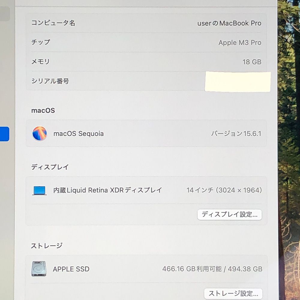
Task: Select the userのMacBook Pro computer name
Action: coord(229,23)
